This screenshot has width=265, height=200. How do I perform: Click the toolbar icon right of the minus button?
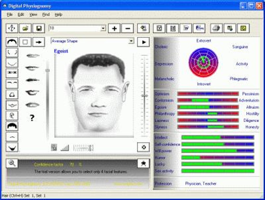click(x=143, y=28)
